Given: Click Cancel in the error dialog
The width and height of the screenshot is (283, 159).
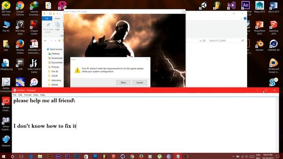Looking at the screenshot, I should click(140, 83).
